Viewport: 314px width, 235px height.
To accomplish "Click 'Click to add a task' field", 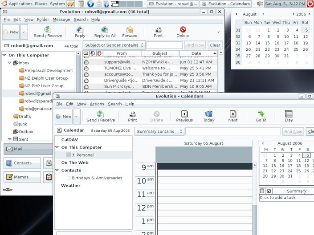I will [286, 197].
